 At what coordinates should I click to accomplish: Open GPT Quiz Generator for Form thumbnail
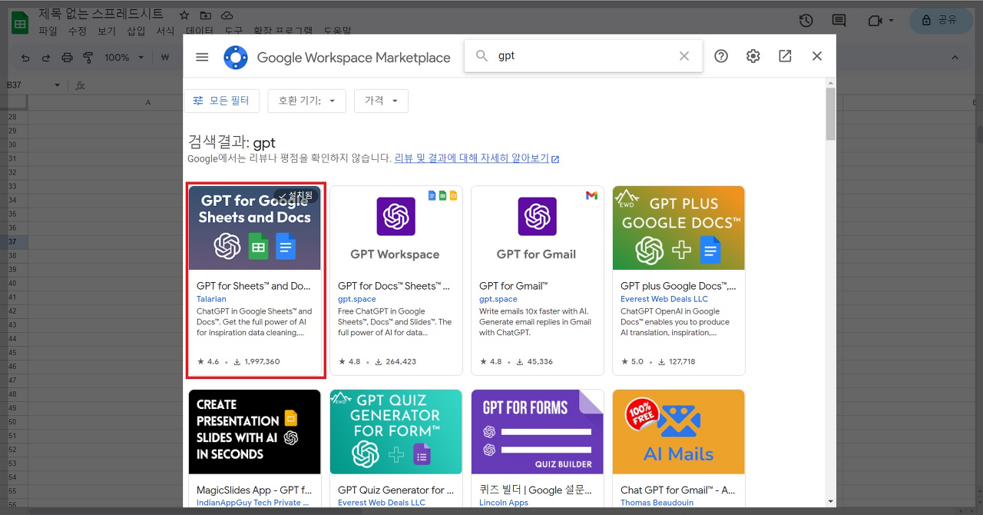(396, 432)
